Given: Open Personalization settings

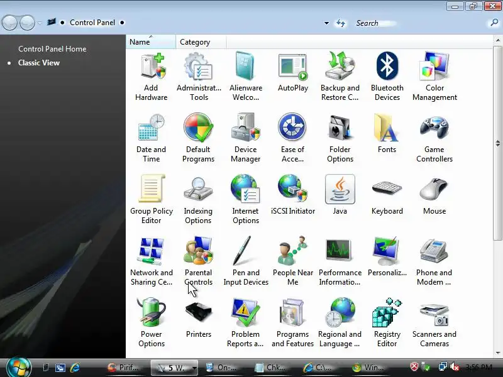Looking at the screenshot, I should click(x=387, y=257).
